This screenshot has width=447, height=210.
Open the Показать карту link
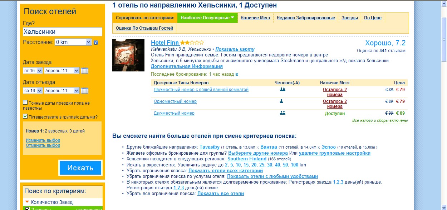[x=235, y=49]
